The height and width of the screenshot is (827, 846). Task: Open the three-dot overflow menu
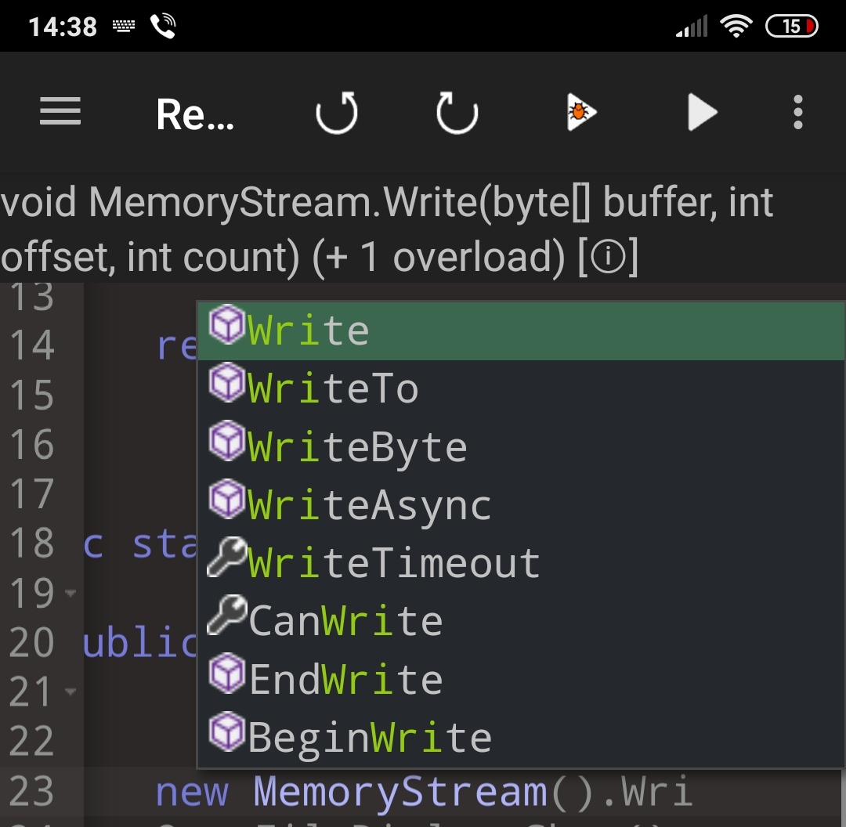tap(797, 112)
